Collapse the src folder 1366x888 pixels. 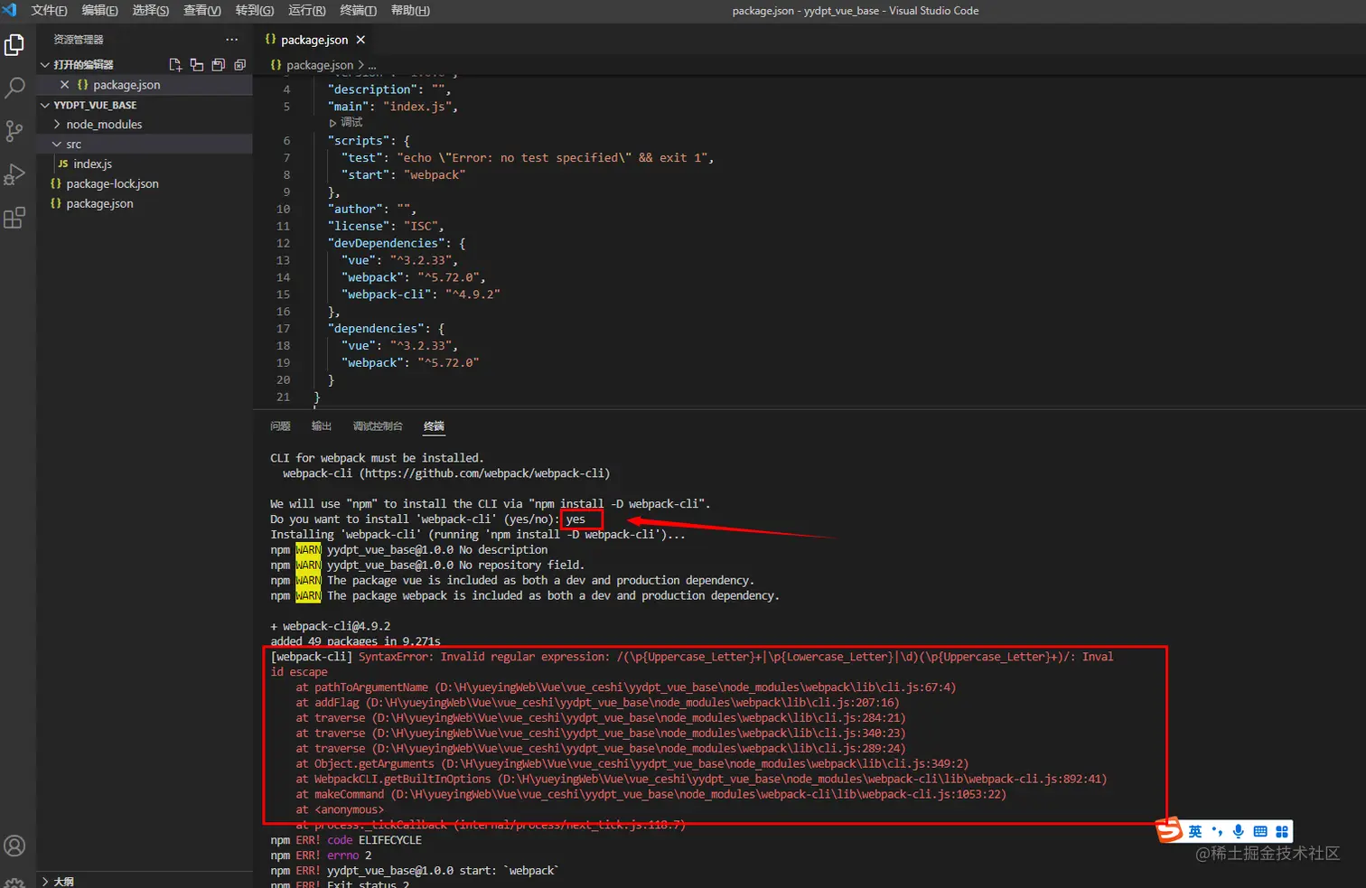[58, 145]
